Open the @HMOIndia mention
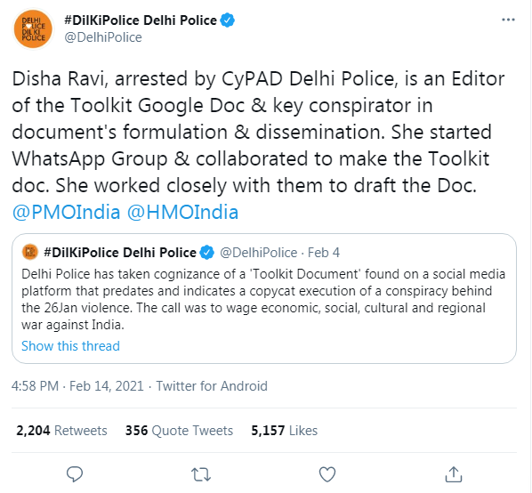The height and width of the screenshot is (493, 532). pos(182,213)
